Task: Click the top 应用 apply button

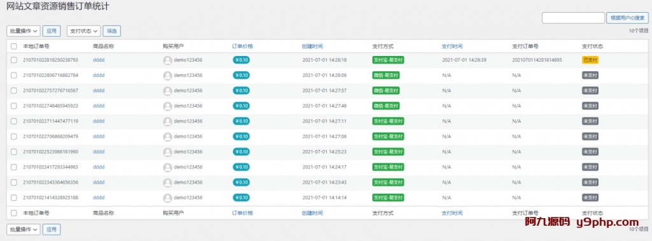Action: (52, 31)
